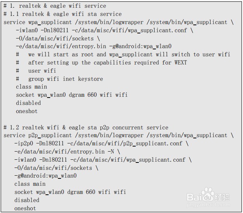
Task: Select the '# 1.1 realtek & eagle wifi sta service' line
Action: [63, 14]
